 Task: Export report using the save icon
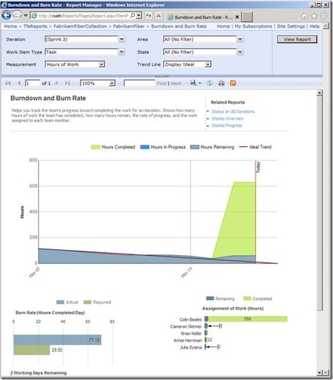point(193,83)
